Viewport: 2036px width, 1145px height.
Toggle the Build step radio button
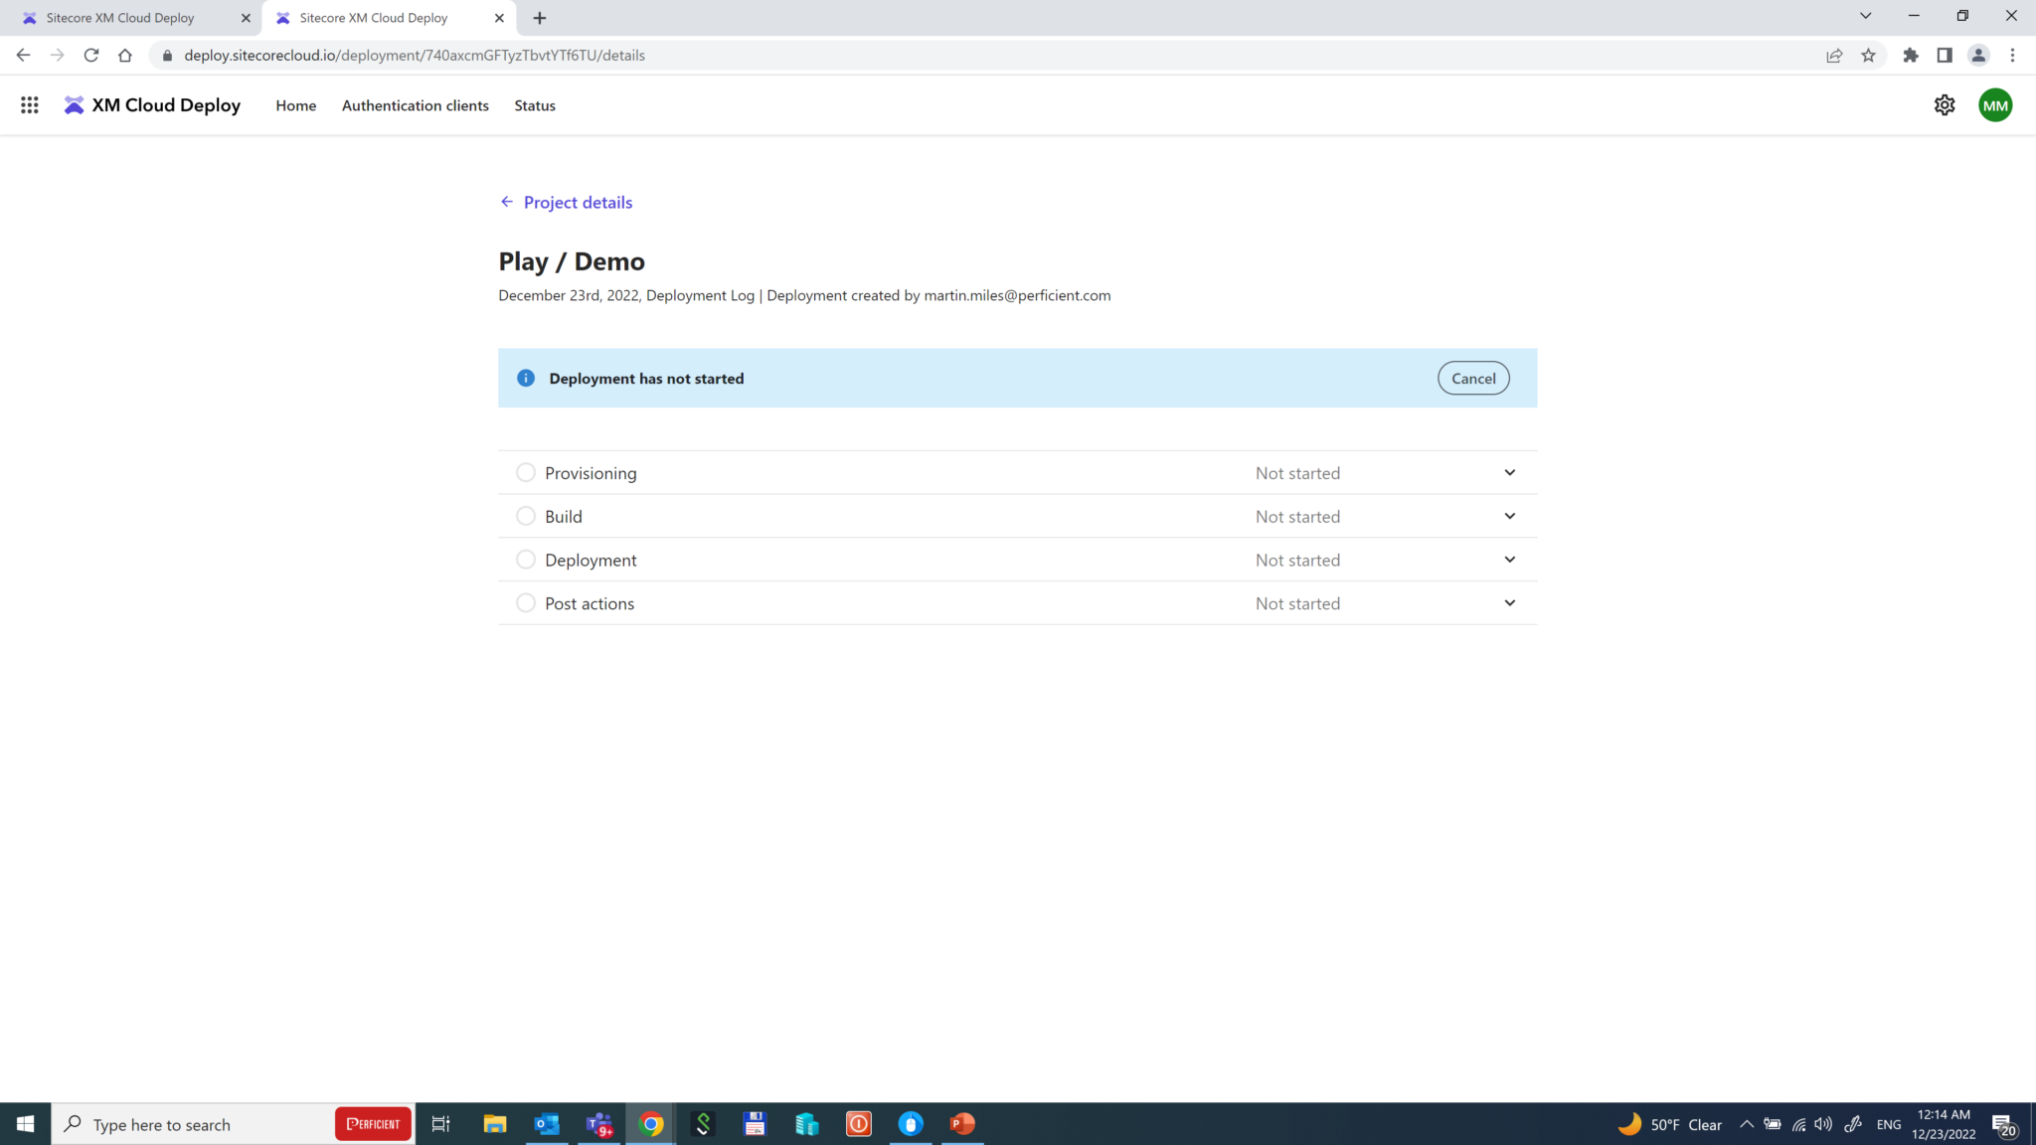click(526, 516)
